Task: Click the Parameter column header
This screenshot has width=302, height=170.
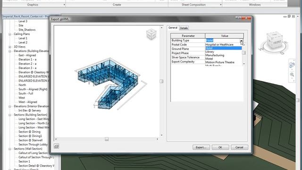Action: click(188, 36)
